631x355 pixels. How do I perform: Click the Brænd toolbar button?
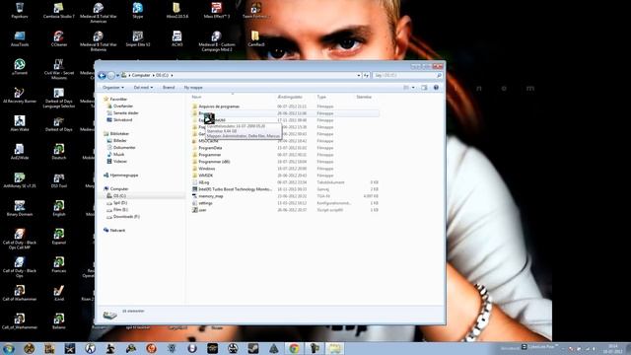click(169, 88)
